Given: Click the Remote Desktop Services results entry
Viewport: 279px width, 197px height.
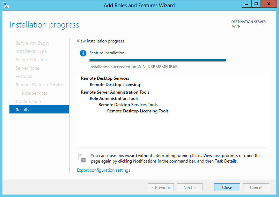Looking at the screenshot, I should coord(105,78).
